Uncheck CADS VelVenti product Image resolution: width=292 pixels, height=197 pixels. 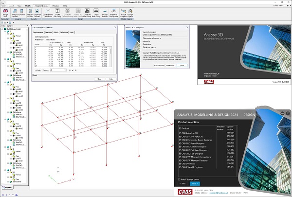tap(180, 164)
